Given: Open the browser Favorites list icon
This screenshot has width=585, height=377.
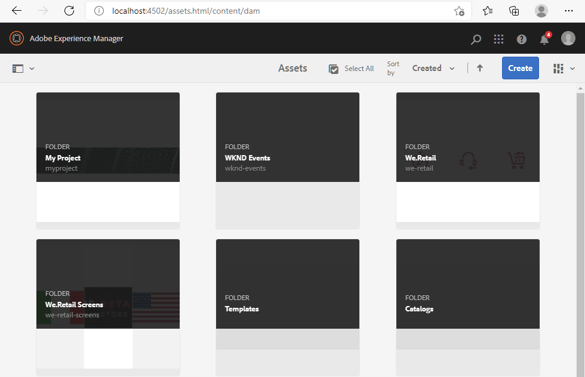Looking at the screenshot, I should (488, 11).
